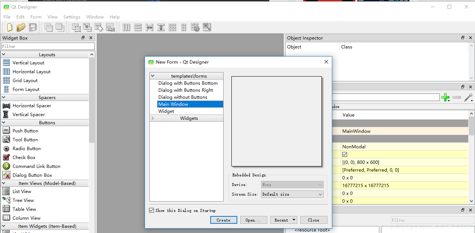Select the Edit Signals/Slots mode icon

point(88,27)
